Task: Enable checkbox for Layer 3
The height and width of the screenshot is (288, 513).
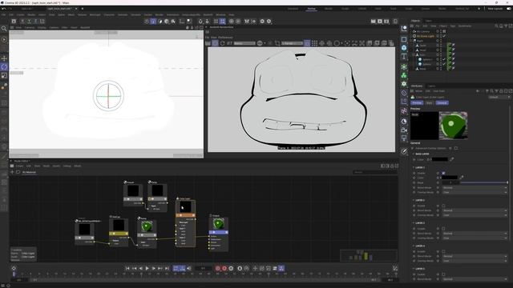Action: point(443,229)
